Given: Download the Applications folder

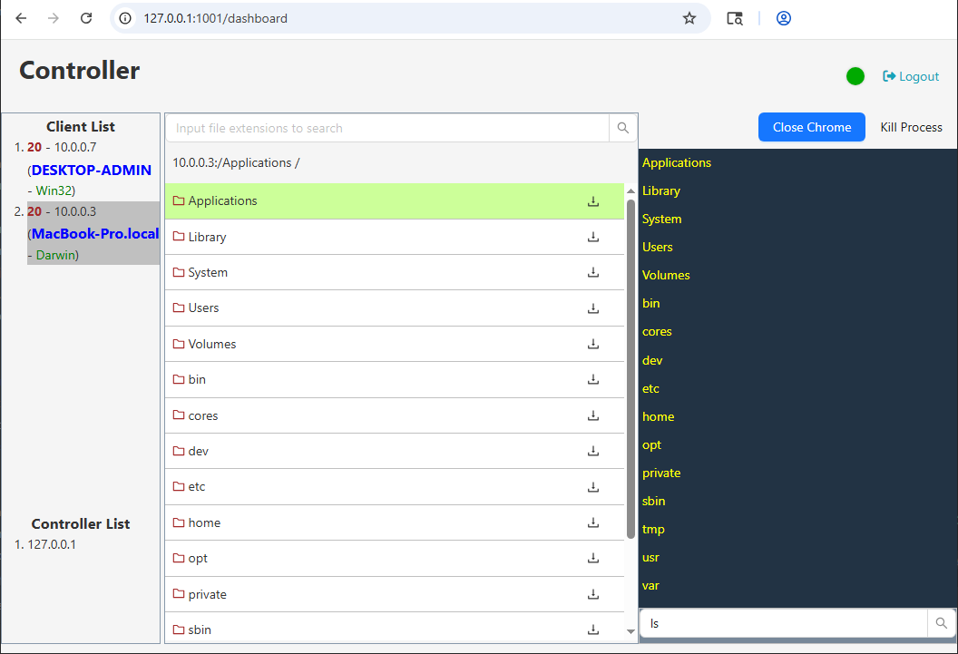Looking at the screenshot, I should [x=592, y=201].
